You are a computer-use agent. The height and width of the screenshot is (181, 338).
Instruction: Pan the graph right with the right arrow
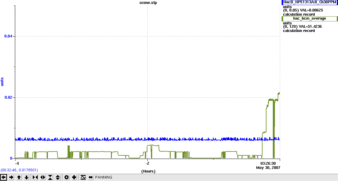(12, 177)
